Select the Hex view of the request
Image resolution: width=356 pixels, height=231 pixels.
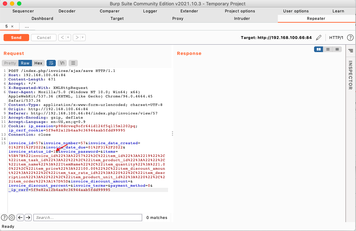point(38,63)
